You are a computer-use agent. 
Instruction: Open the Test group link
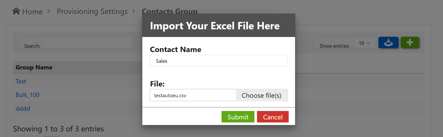click(x=21, y=81)
